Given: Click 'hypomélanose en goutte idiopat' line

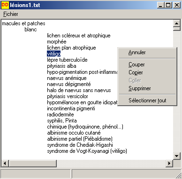Looking at the screenshot, I should [82, 102].
